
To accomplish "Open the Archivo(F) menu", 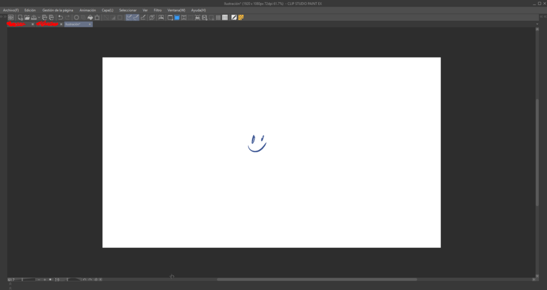I will coord(11,10).
